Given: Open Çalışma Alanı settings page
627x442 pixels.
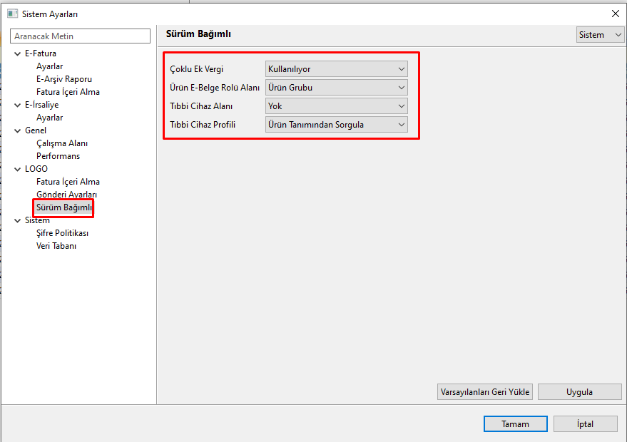Looking at the screenshot, I should (62, 143).
